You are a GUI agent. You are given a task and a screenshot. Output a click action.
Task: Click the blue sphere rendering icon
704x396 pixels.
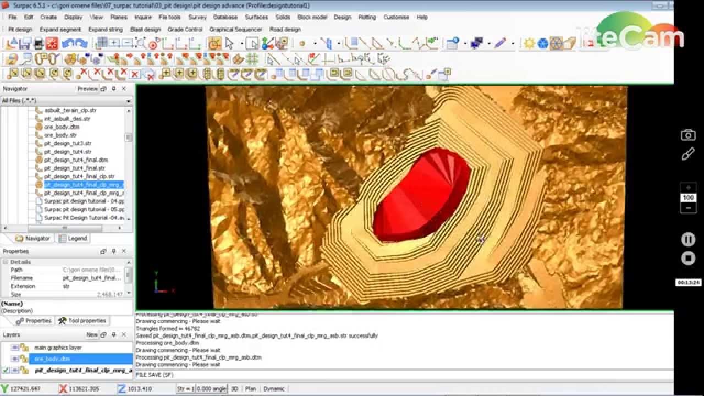click(543, 43)
